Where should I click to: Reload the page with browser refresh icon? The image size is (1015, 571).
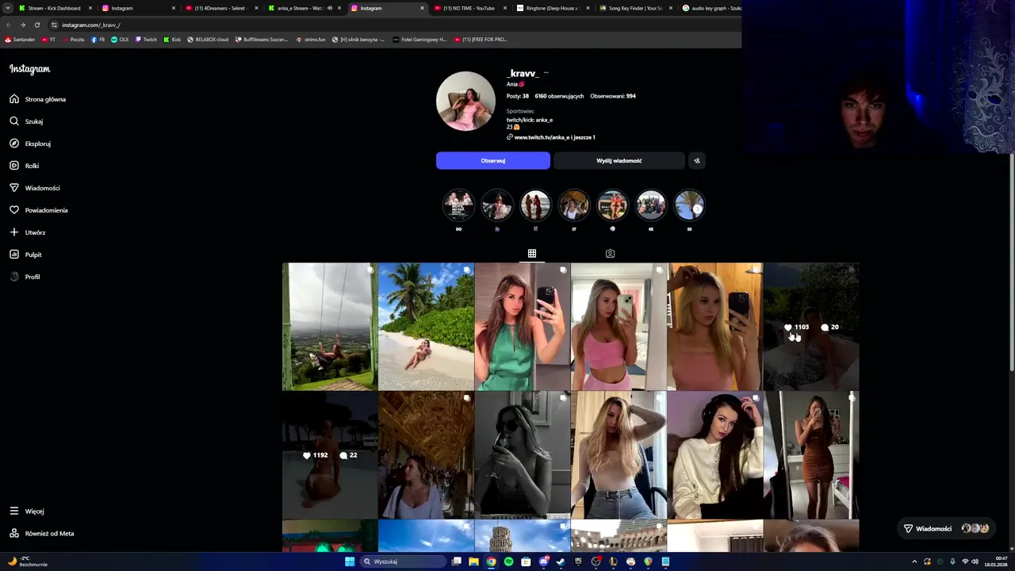36,25
